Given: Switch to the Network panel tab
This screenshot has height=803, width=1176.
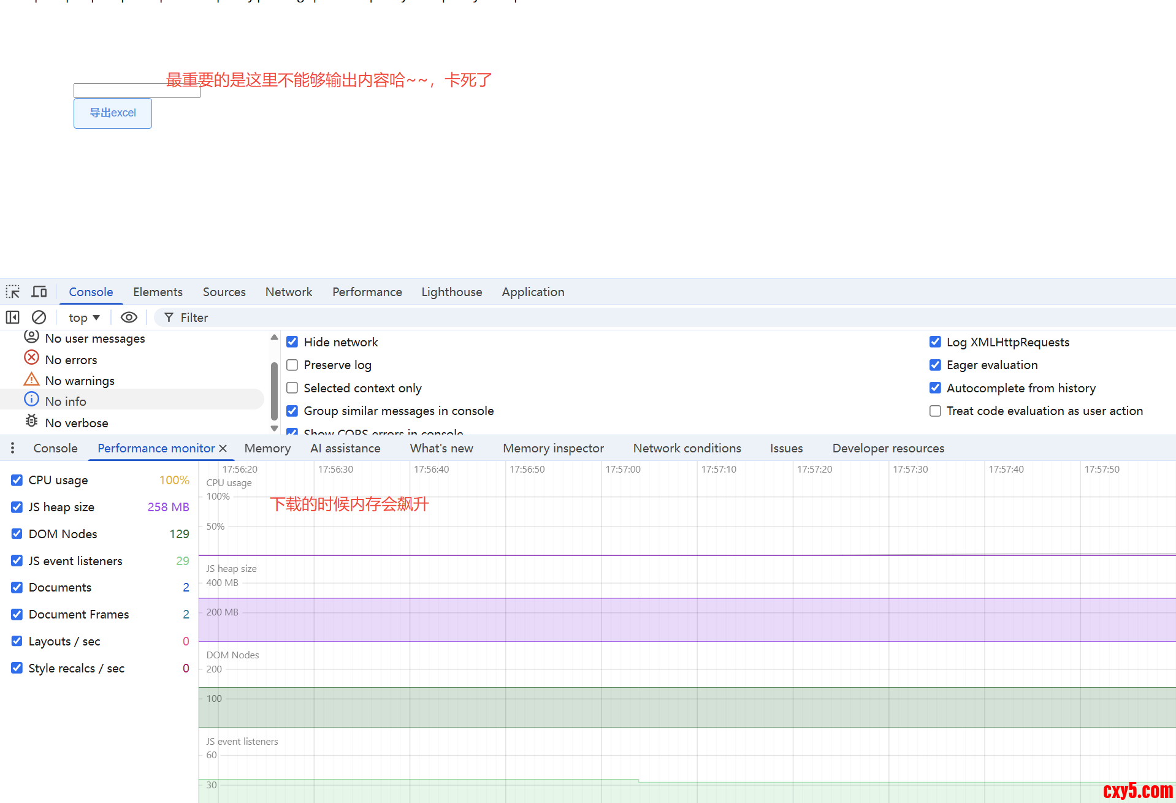Looking at the screenshot, I should coord(288,292).
